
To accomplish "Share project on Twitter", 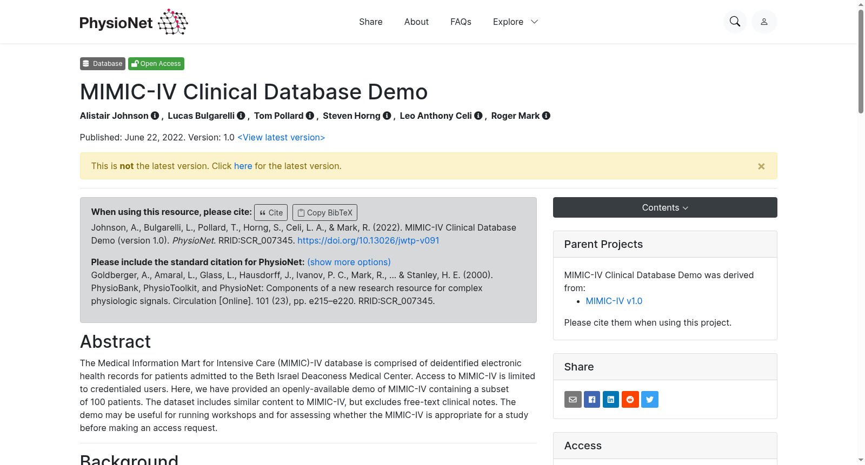I will click(x=650, y=400).
